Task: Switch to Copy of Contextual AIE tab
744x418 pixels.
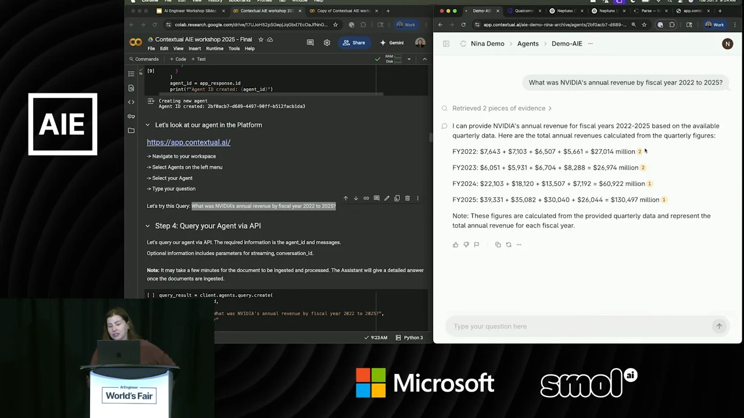Action: tap(343, 10)
